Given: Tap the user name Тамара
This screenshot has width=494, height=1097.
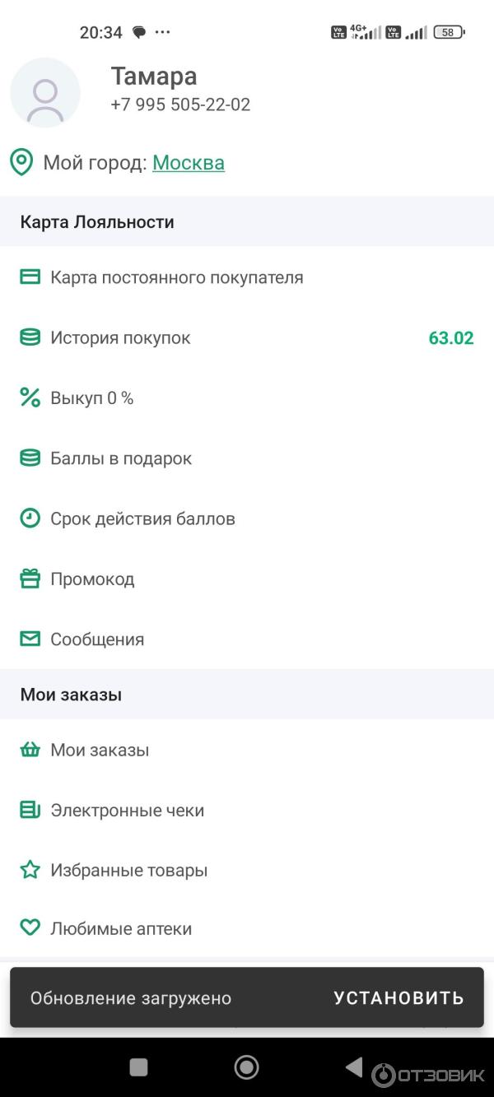Looking at the screenshot, I should click(154, 77).
